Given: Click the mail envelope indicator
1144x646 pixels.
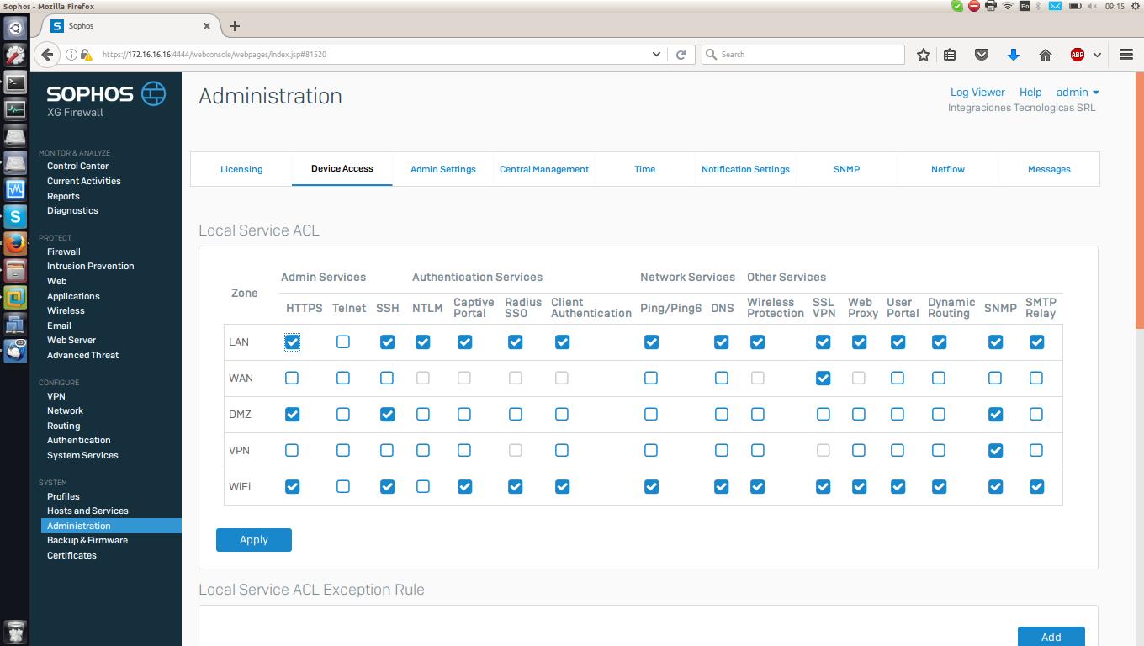Looking at the screenshot, I should [x=1055, y=6].
